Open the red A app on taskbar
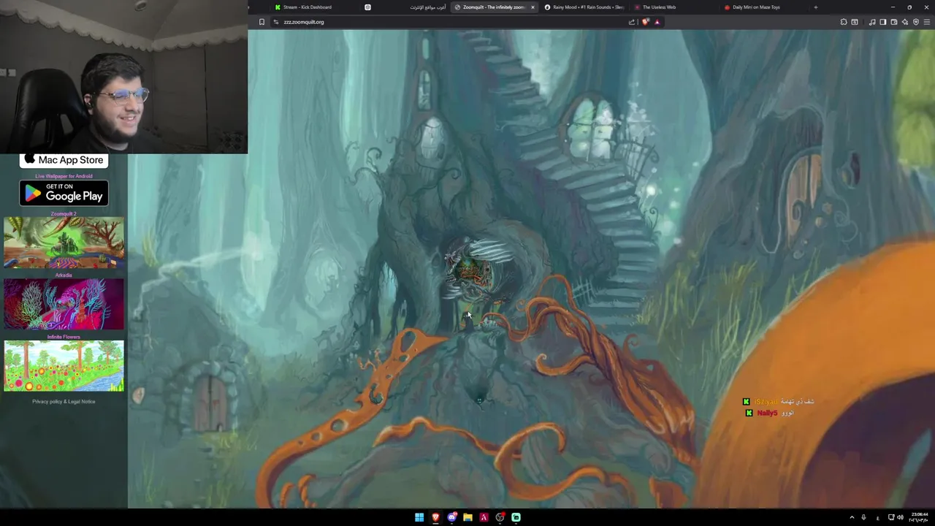 point(484,517)
